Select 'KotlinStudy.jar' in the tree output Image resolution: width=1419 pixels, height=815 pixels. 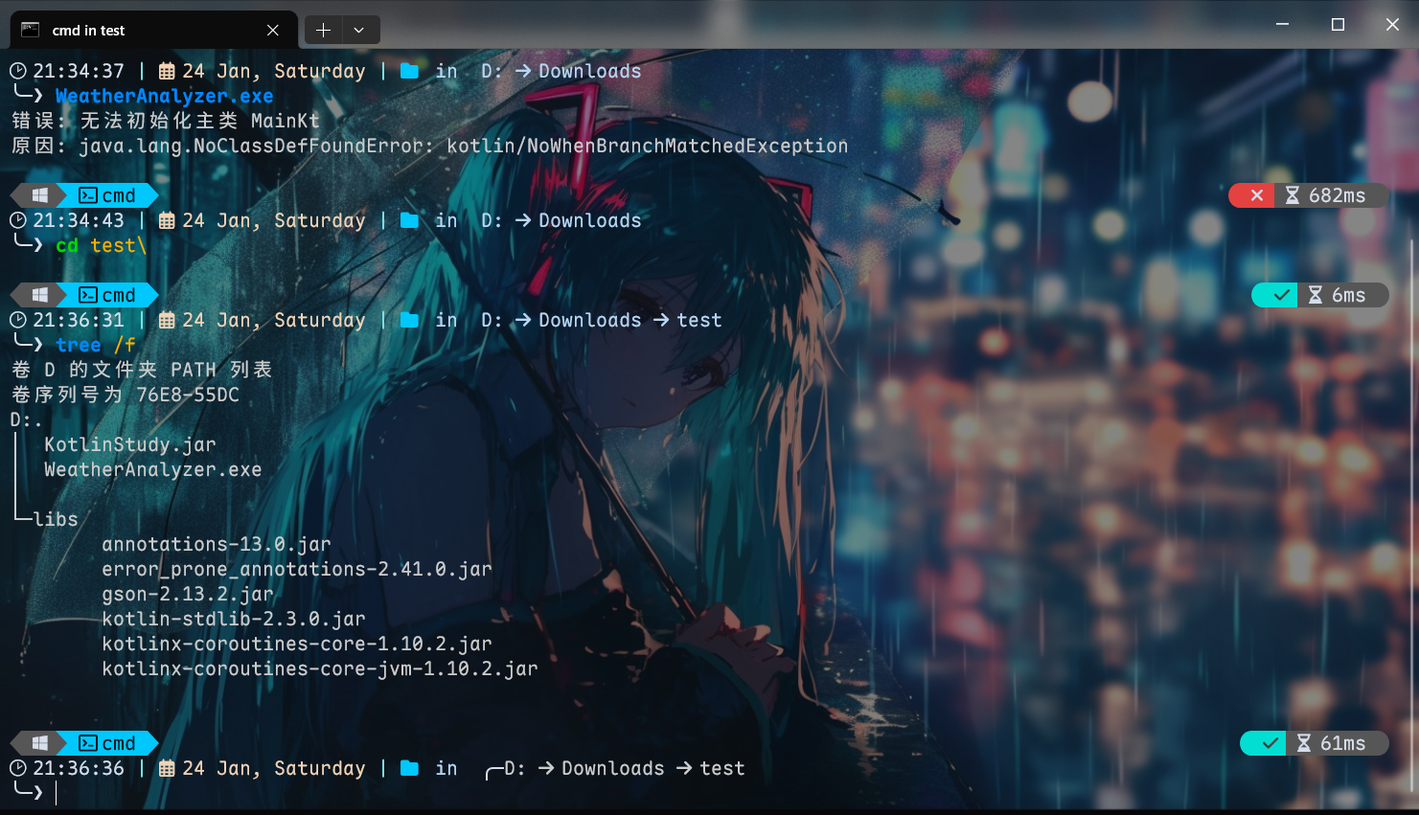tap(129, 443)
